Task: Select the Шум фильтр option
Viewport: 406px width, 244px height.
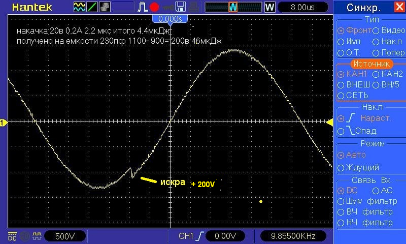Action: point(367,201)
